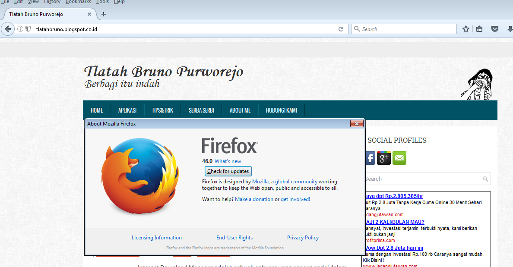Open the Edit menu
This screenshot has height=267, width=513.
(18, 2)
